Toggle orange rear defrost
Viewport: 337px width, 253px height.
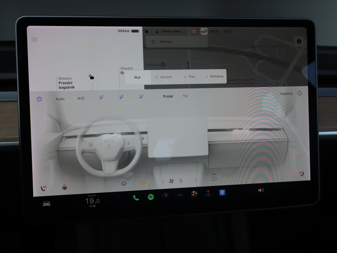click(x=143, y=183)
